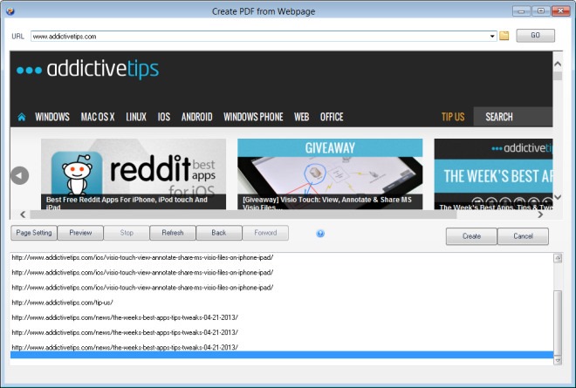
Task: Click Best Free Reddit Apps caption link
Action: 127,202
